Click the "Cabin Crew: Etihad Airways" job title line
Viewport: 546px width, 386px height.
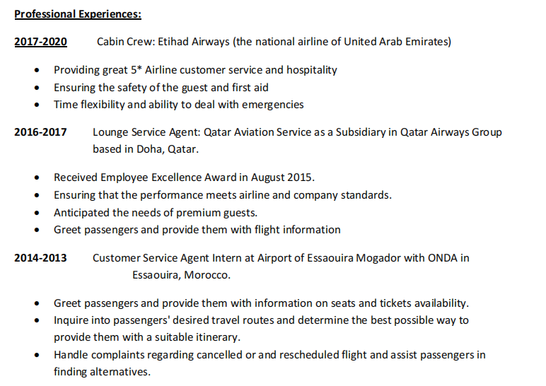point(273,42)
